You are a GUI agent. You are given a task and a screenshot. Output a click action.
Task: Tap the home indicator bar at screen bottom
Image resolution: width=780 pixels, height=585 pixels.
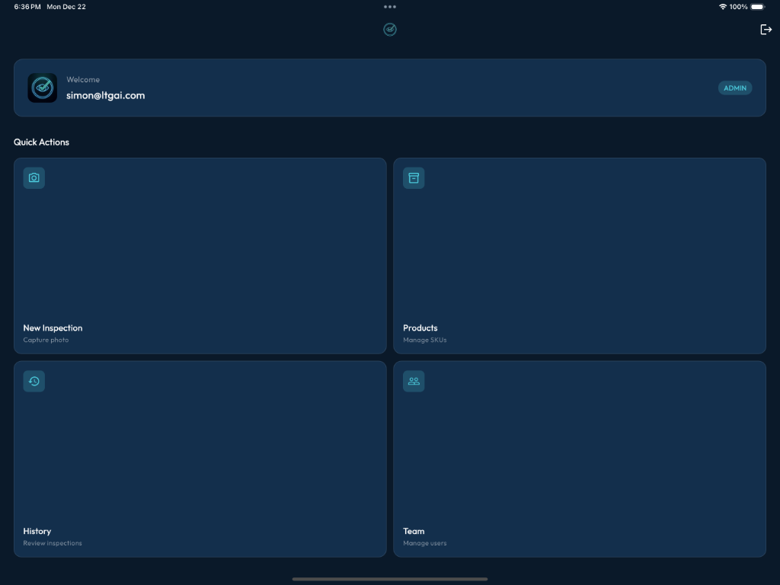pyautogui.click(x=390, y=578)
